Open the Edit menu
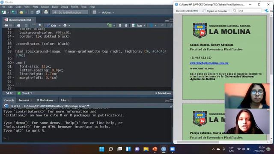Image resolution: width=274 pixels, height=154 pixels. pos(10,7)
